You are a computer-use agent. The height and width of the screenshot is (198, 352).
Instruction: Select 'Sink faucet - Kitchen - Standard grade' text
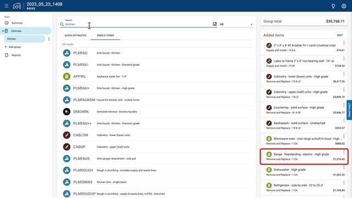click(118, 65)
